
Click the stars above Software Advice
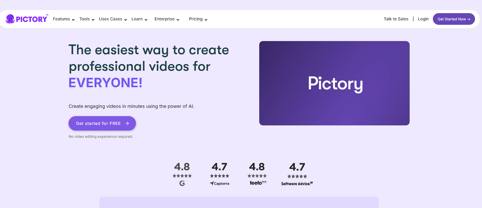(x=297, y=176)
